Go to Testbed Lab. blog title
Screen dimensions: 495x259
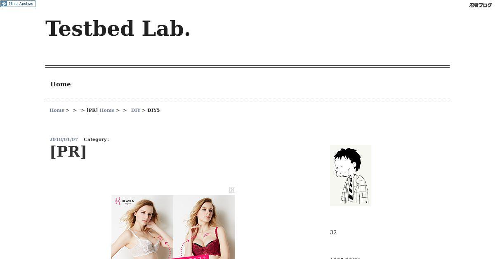click(x=118, y=29)
